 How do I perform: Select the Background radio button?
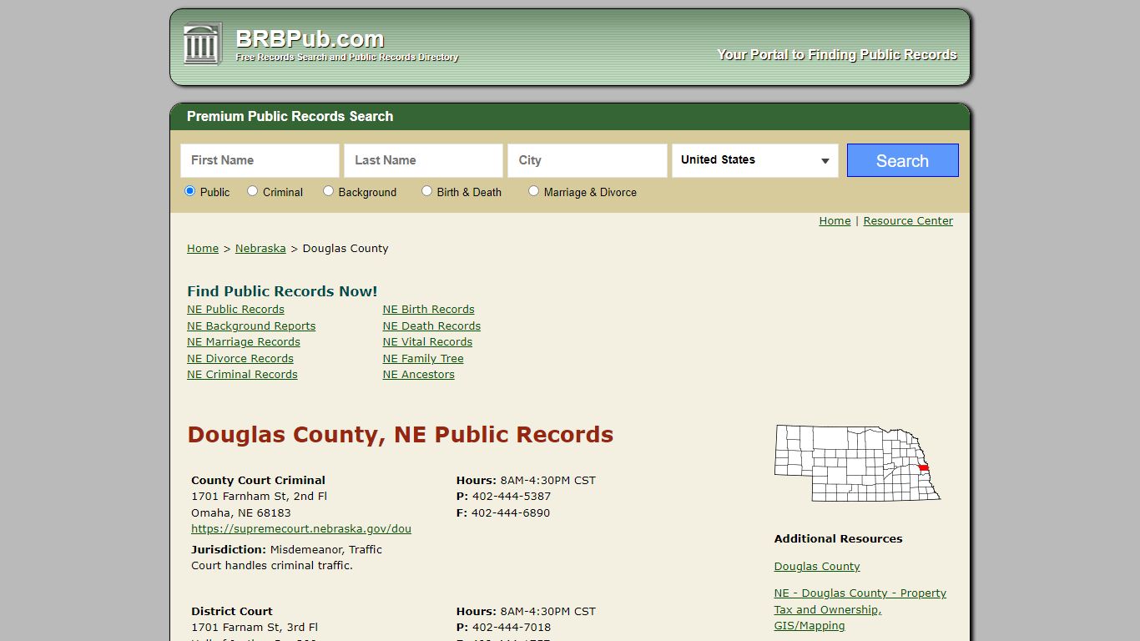pyautogui.click(x=328, y=191)
